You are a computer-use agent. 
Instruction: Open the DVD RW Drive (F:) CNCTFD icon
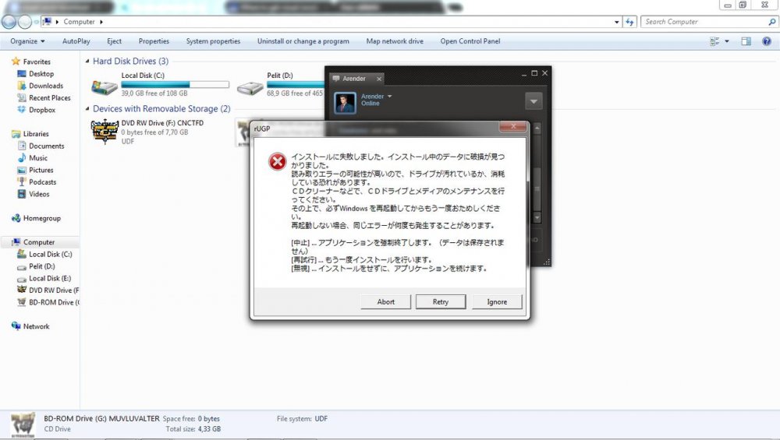pos(105,132)
